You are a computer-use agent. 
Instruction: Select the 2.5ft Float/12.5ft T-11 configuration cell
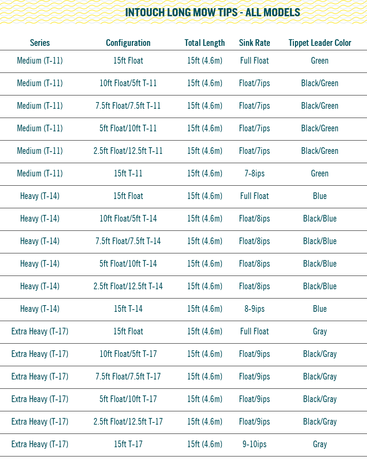pyautogui.click(x=128, y=151)
